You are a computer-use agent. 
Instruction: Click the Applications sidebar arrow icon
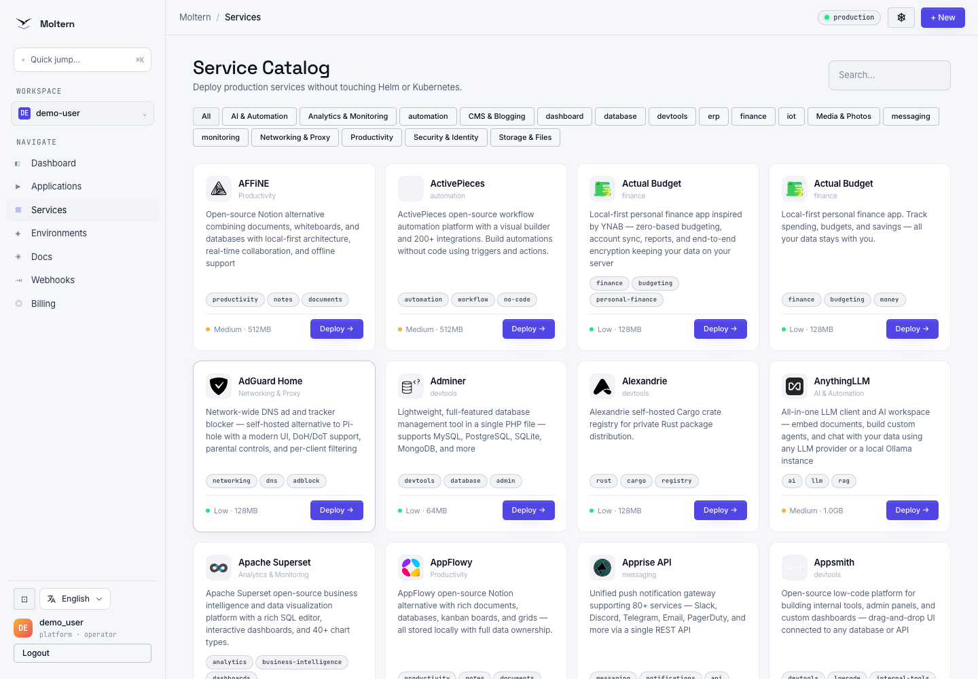coord(18,187)
